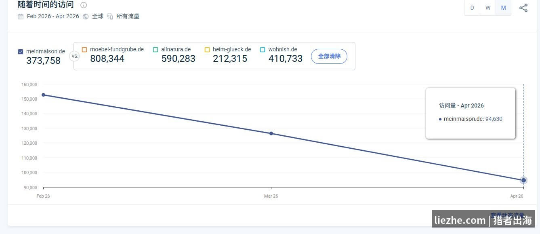Screen dimensions: 540x234
Task: Click the calendar icon for date range
Action: 21,17
